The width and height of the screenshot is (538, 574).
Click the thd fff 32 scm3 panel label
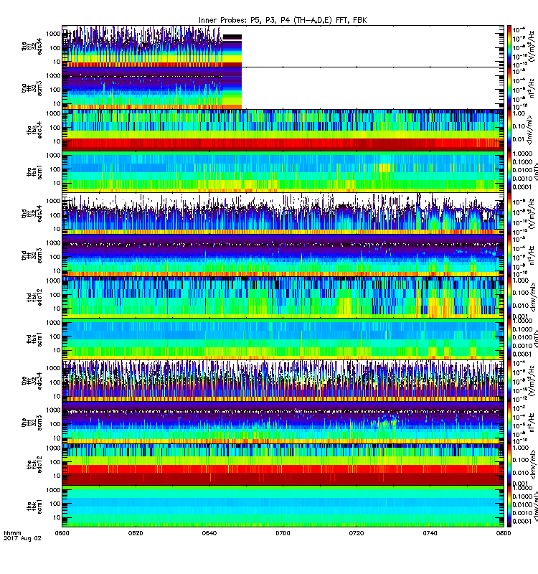point(32,255)
